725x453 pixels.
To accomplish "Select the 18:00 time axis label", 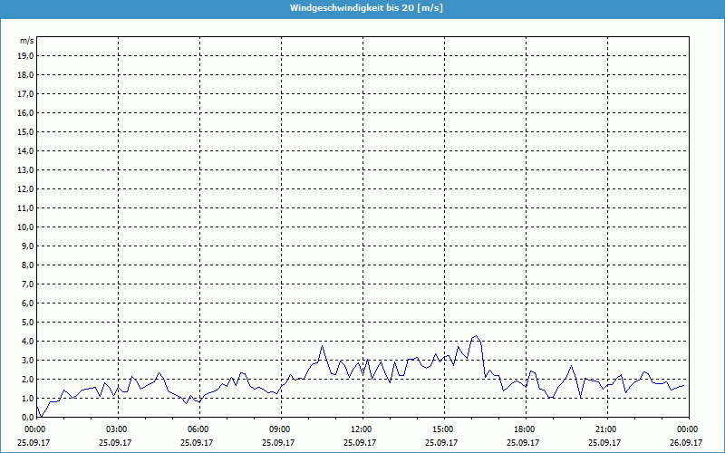I will [x=524, y=429].
